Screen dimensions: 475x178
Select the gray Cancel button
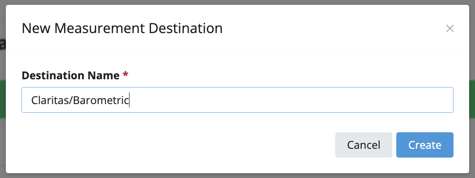pyautogui.click(x=364, y=145)
